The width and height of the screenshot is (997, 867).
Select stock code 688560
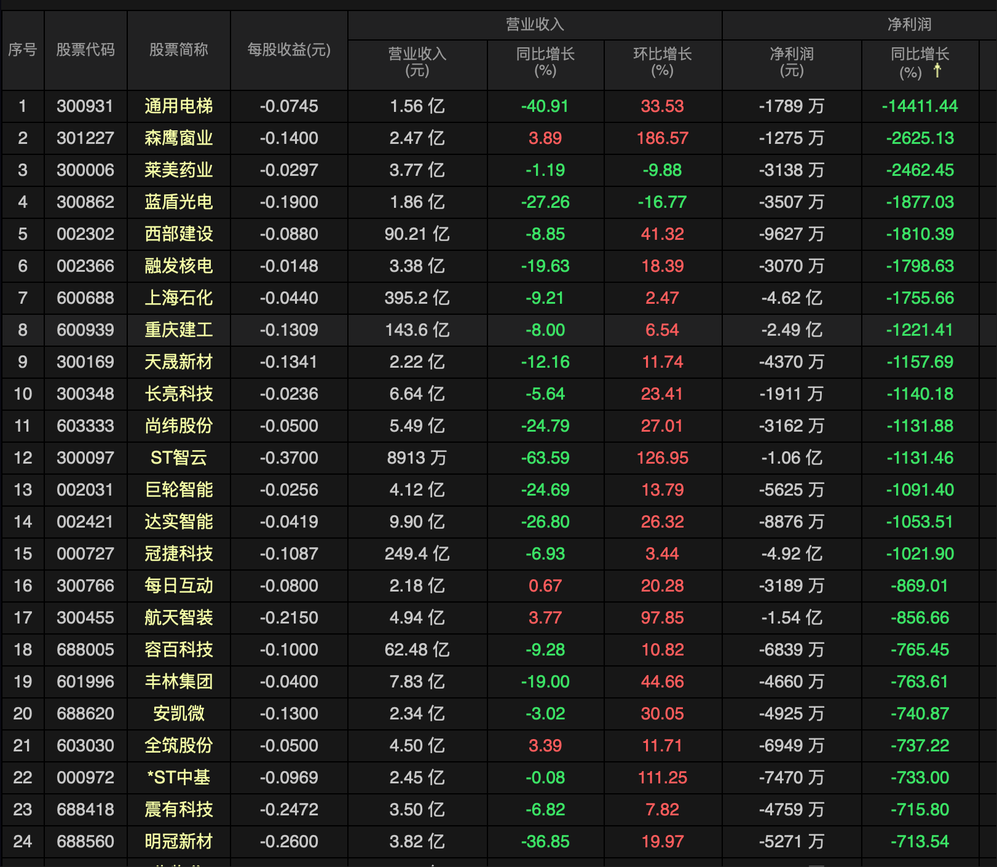(85, 842)
